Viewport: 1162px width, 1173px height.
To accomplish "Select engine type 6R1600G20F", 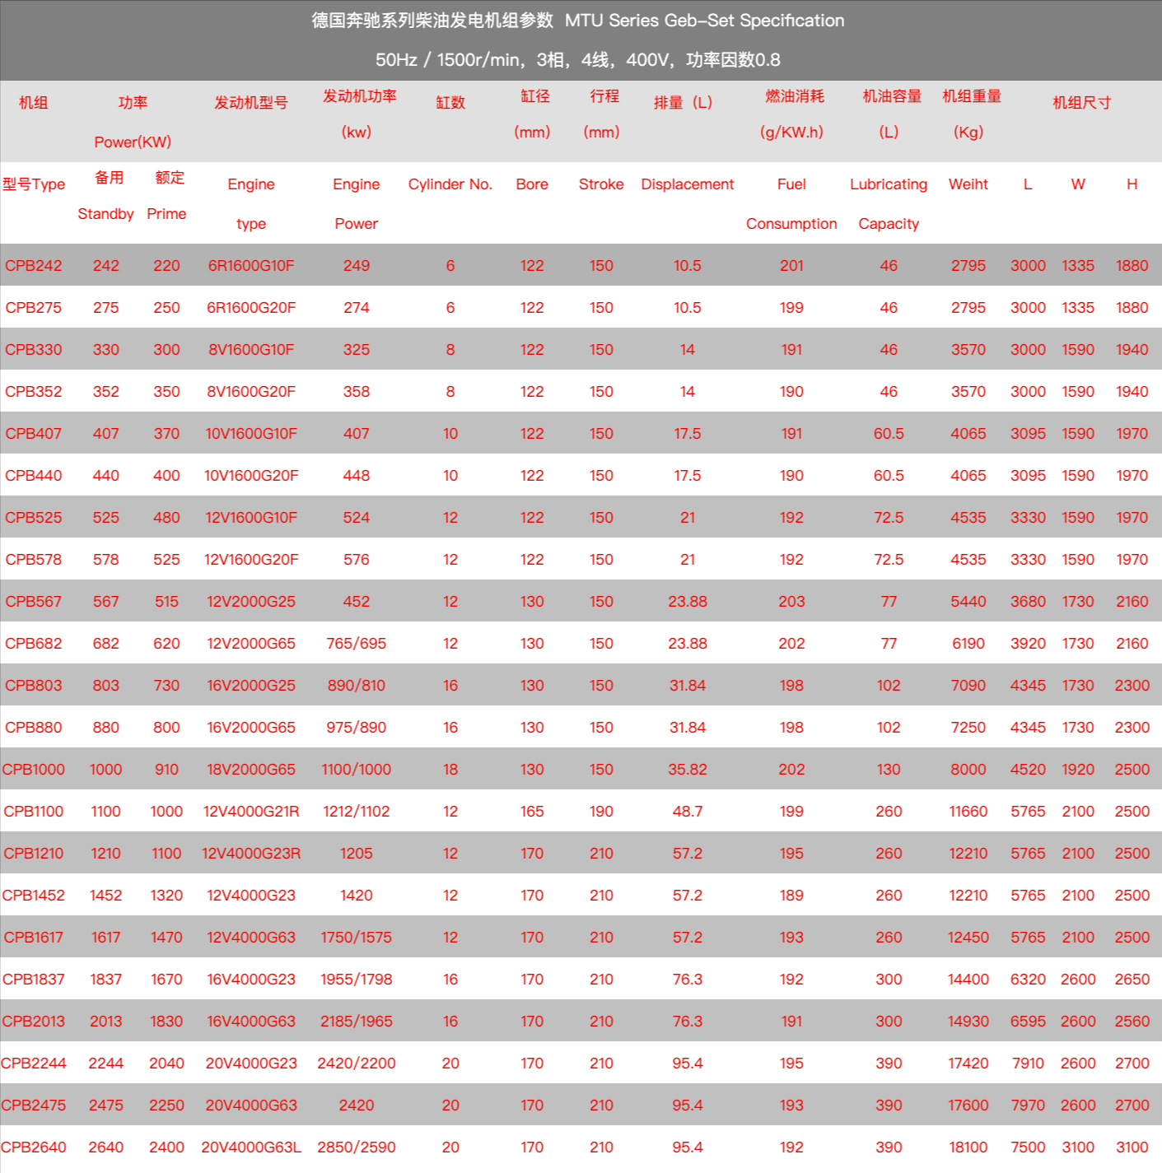I will [x=251, y=308].
